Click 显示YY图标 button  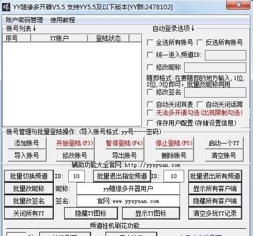[151, 213]
